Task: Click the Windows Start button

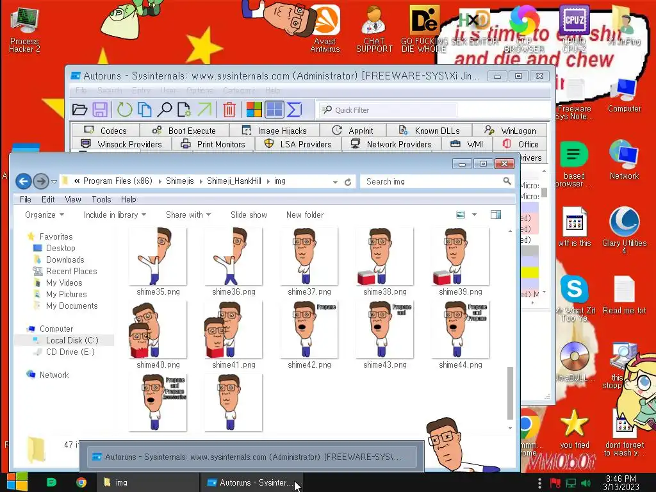Action: (17, 482)
